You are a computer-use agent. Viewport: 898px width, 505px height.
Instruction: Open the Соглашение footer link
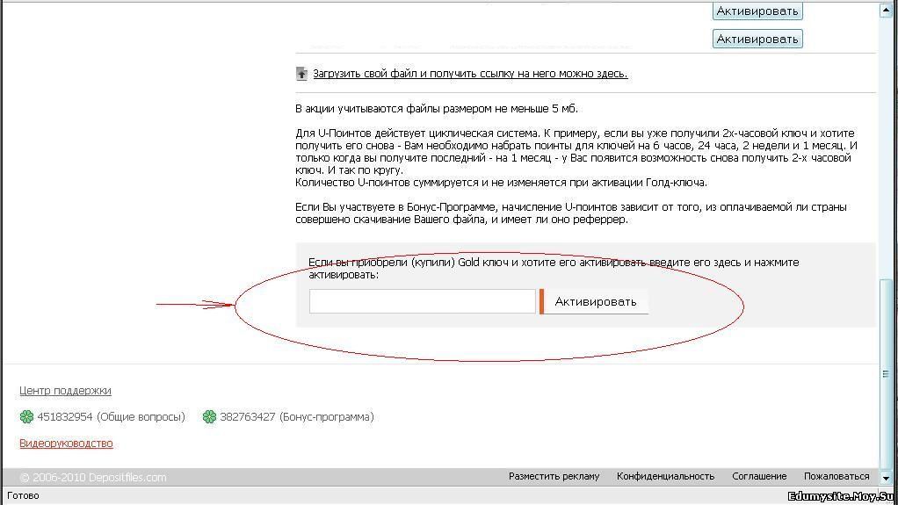(759, 476)
